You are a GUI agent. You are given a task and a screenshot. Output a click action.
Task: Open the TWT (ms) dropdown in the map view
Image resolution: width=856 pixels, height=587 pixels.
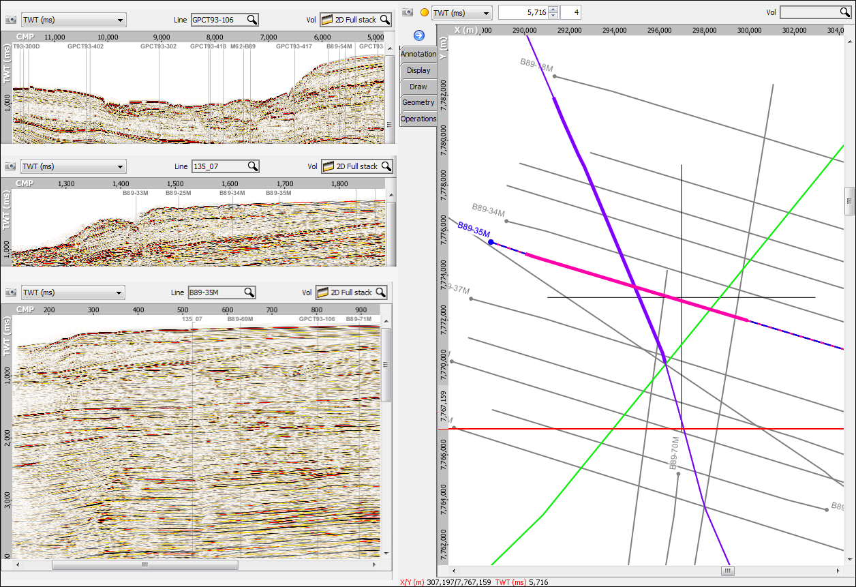click(x=462, y=12)
